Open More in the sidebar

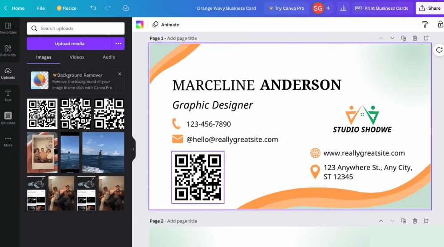click(8, 141)
